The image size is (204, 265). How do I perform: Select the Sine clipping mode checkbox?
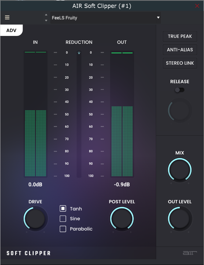coord(63,219)
